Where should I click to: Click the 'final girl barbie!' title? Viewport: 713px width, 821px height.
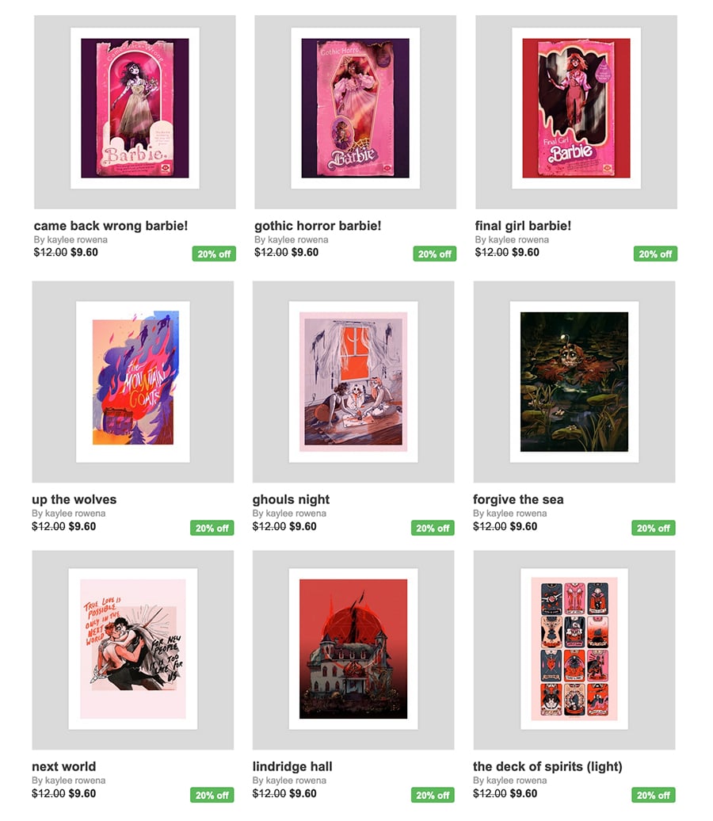(x=523, y=226)
